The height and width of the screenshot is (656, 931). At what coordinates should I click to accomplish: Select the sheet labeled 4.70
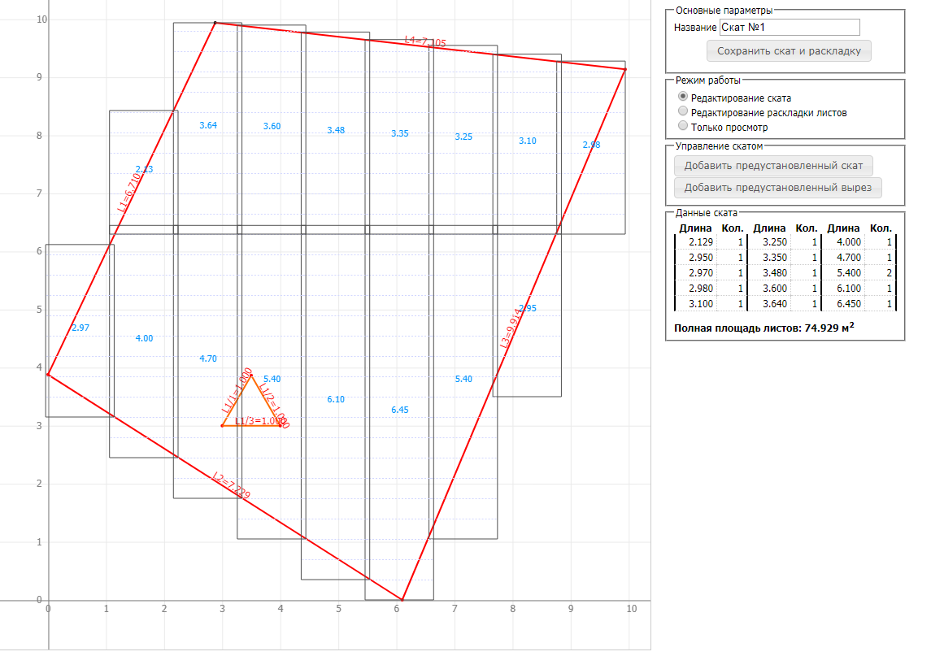coord(208,358)
